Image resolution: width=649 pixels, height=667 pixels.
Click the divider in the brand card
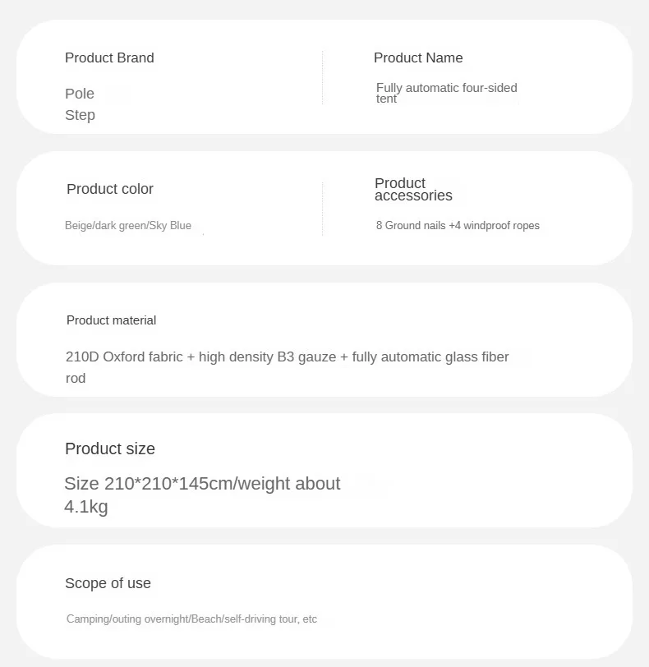(x=322, y=77)
